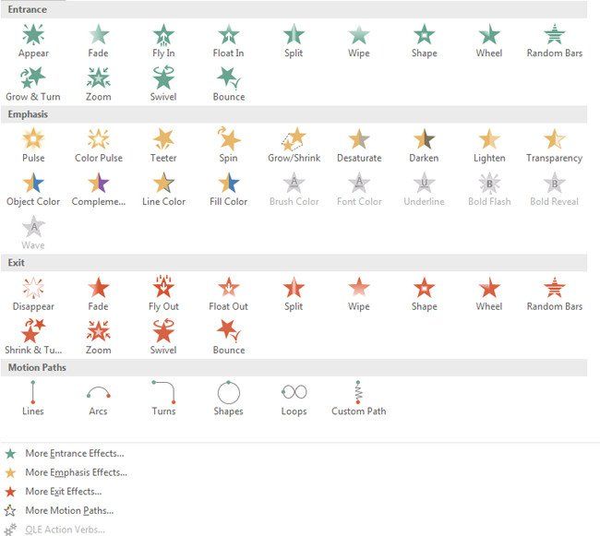Viewport: 600px width, 536px height.
Task: Choose the Teeter emphasis animation
Action: click(163, 145)
